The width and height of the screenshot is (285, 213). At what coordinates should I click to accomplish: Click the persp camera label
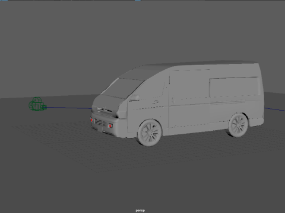[x=140, y=211]
